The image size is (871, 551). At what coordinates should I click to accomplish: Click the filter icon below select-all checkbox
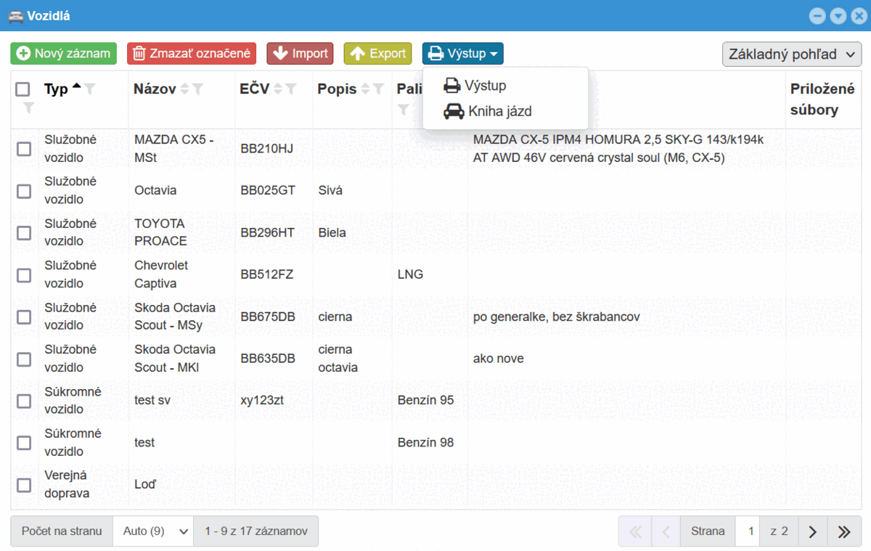click(x=28, y=108)
